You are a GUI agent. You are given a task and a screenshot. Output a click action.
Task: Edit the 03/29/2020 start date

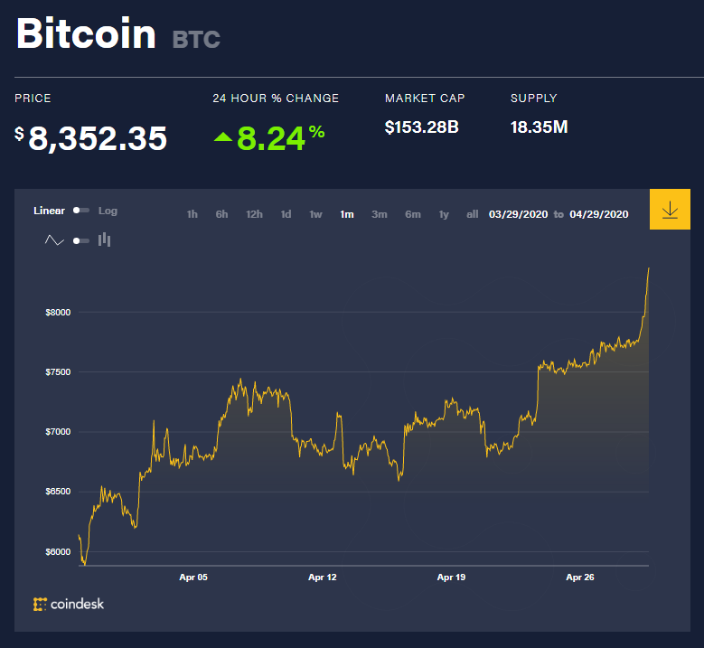pyautogui.click(x=518, y=214)
